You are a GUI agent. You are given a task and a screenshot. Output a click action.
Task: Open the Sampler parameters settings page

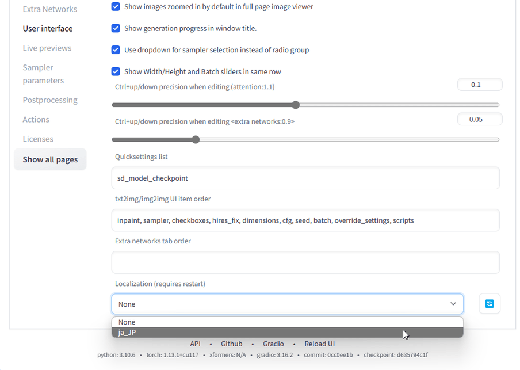click(44, 74)
